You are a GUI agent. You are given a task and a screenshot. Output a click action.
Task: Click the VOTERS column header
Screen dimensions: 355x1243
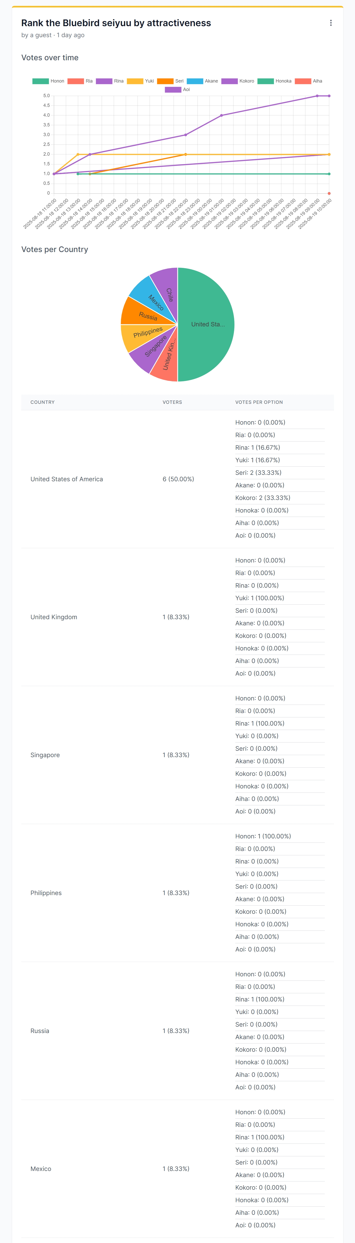(172, 402)
